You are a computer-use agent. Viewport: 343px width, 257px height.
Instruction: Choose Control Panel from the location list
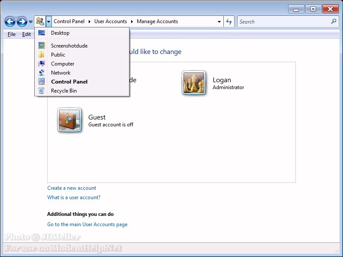click(82, 81)
